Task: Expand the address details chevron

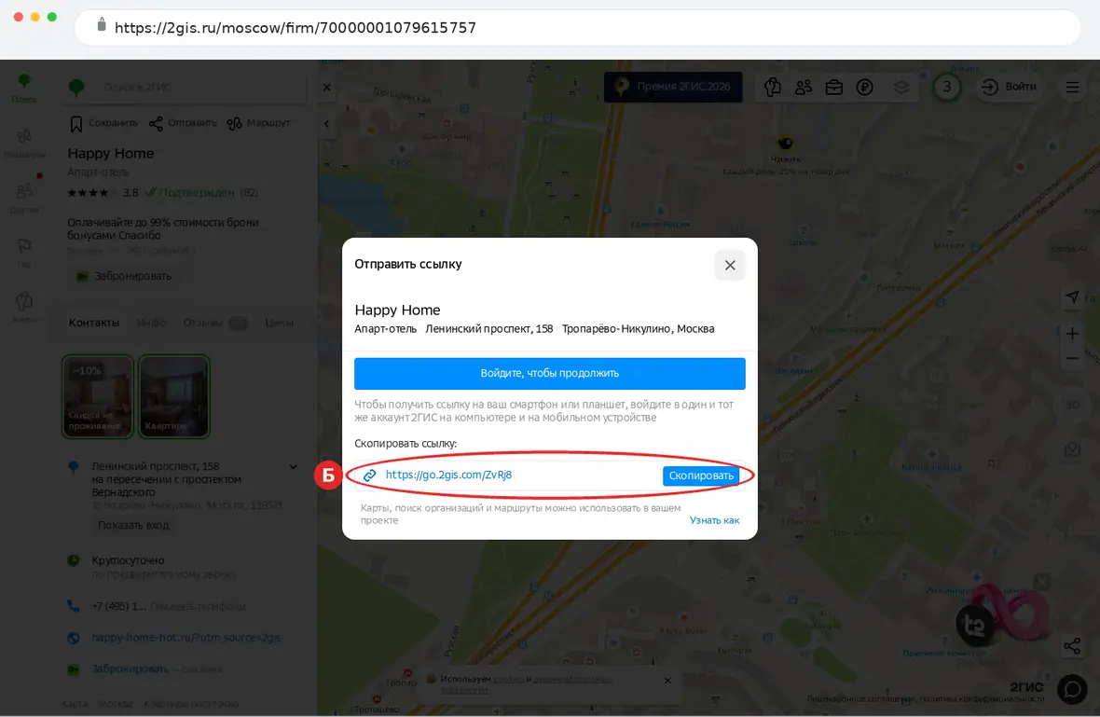Action: [x=294, y=466]
